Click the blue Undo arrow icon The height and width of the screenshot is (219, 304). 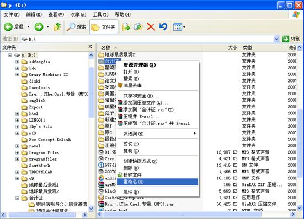pyautogui.click(x=163, y=27)
